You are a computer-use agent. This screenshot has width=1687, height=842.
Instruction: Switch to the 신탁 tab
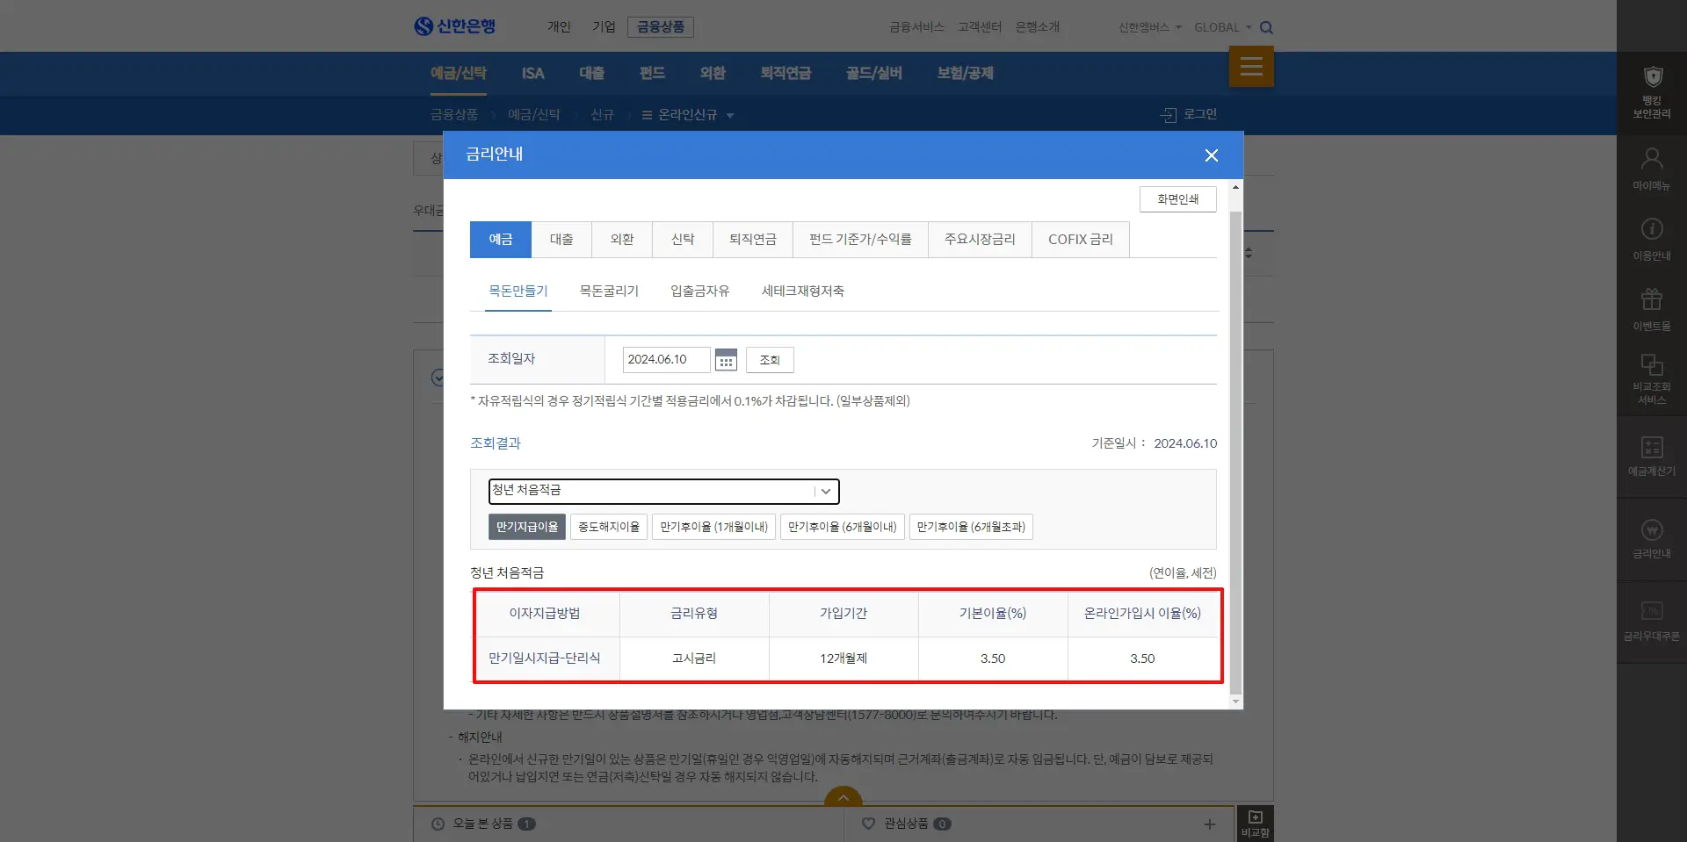(683, 240)
